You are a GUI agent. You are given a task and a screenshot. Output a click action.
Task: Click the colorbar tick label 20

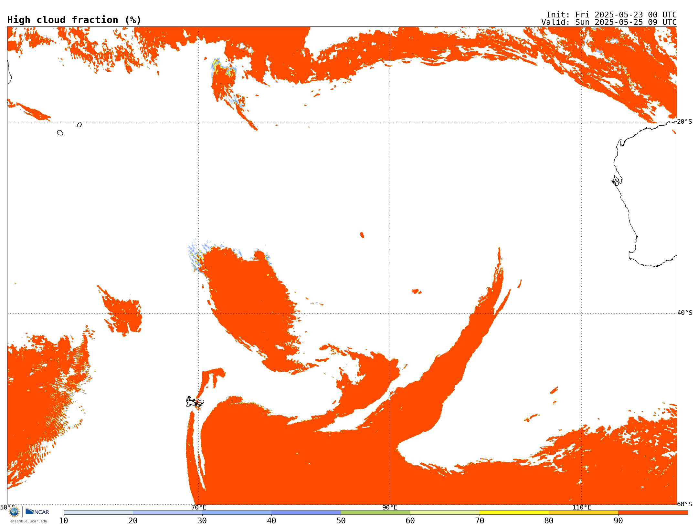pyautogui.click(x=133, y=521)
